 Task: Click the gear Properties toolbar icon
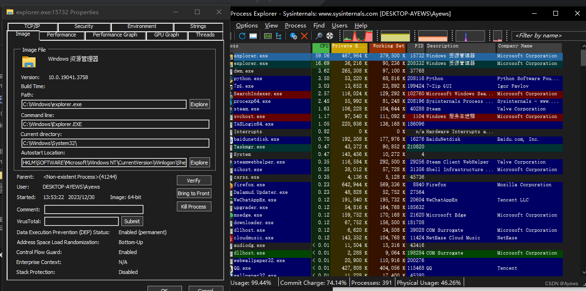click(x=293, y=36)
